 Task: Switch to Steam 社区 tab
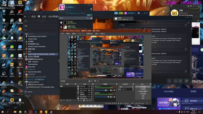44,16
